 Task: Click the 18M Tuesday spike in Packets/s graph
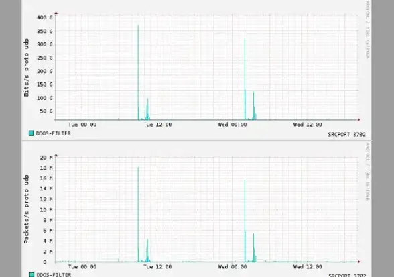point(138,215)
